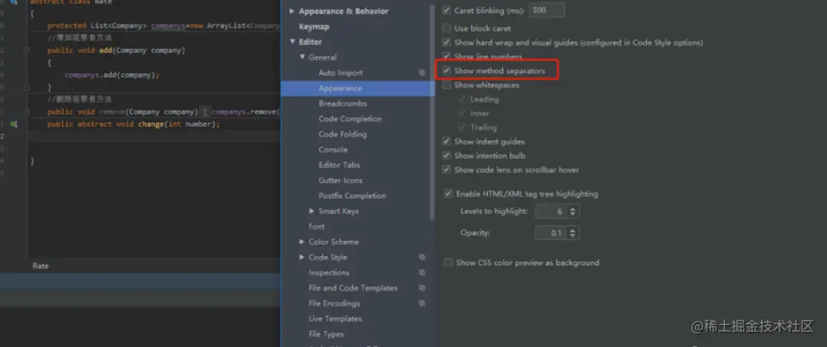The height and width of the screenshot is (347, 827).
Task: Click the project-level icon beside Auto Import
Action: 422,73
